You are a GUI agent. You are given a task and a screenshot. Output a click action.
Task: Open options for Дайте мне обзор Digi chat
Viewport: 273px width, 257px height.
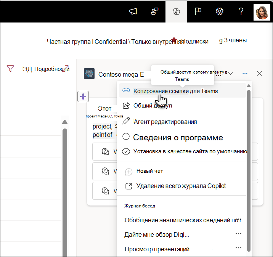tap(238, 234)
